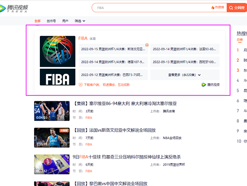
Task: Open 2022-09-14 德国107 episode
Action: click(113, 62)
